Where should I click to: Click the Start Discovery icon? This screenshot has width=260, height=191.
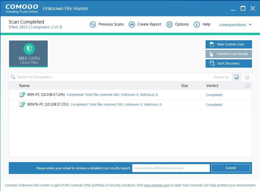(212, 63)
